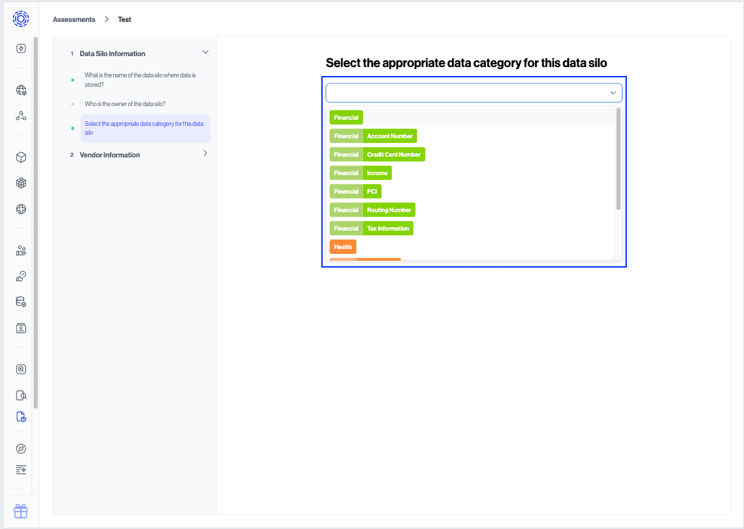Click the globe with gear icon in sidebar
Image resolution: width=744 pixels, height=529 pixels.
pyautogui.click(x=21, y=90)
